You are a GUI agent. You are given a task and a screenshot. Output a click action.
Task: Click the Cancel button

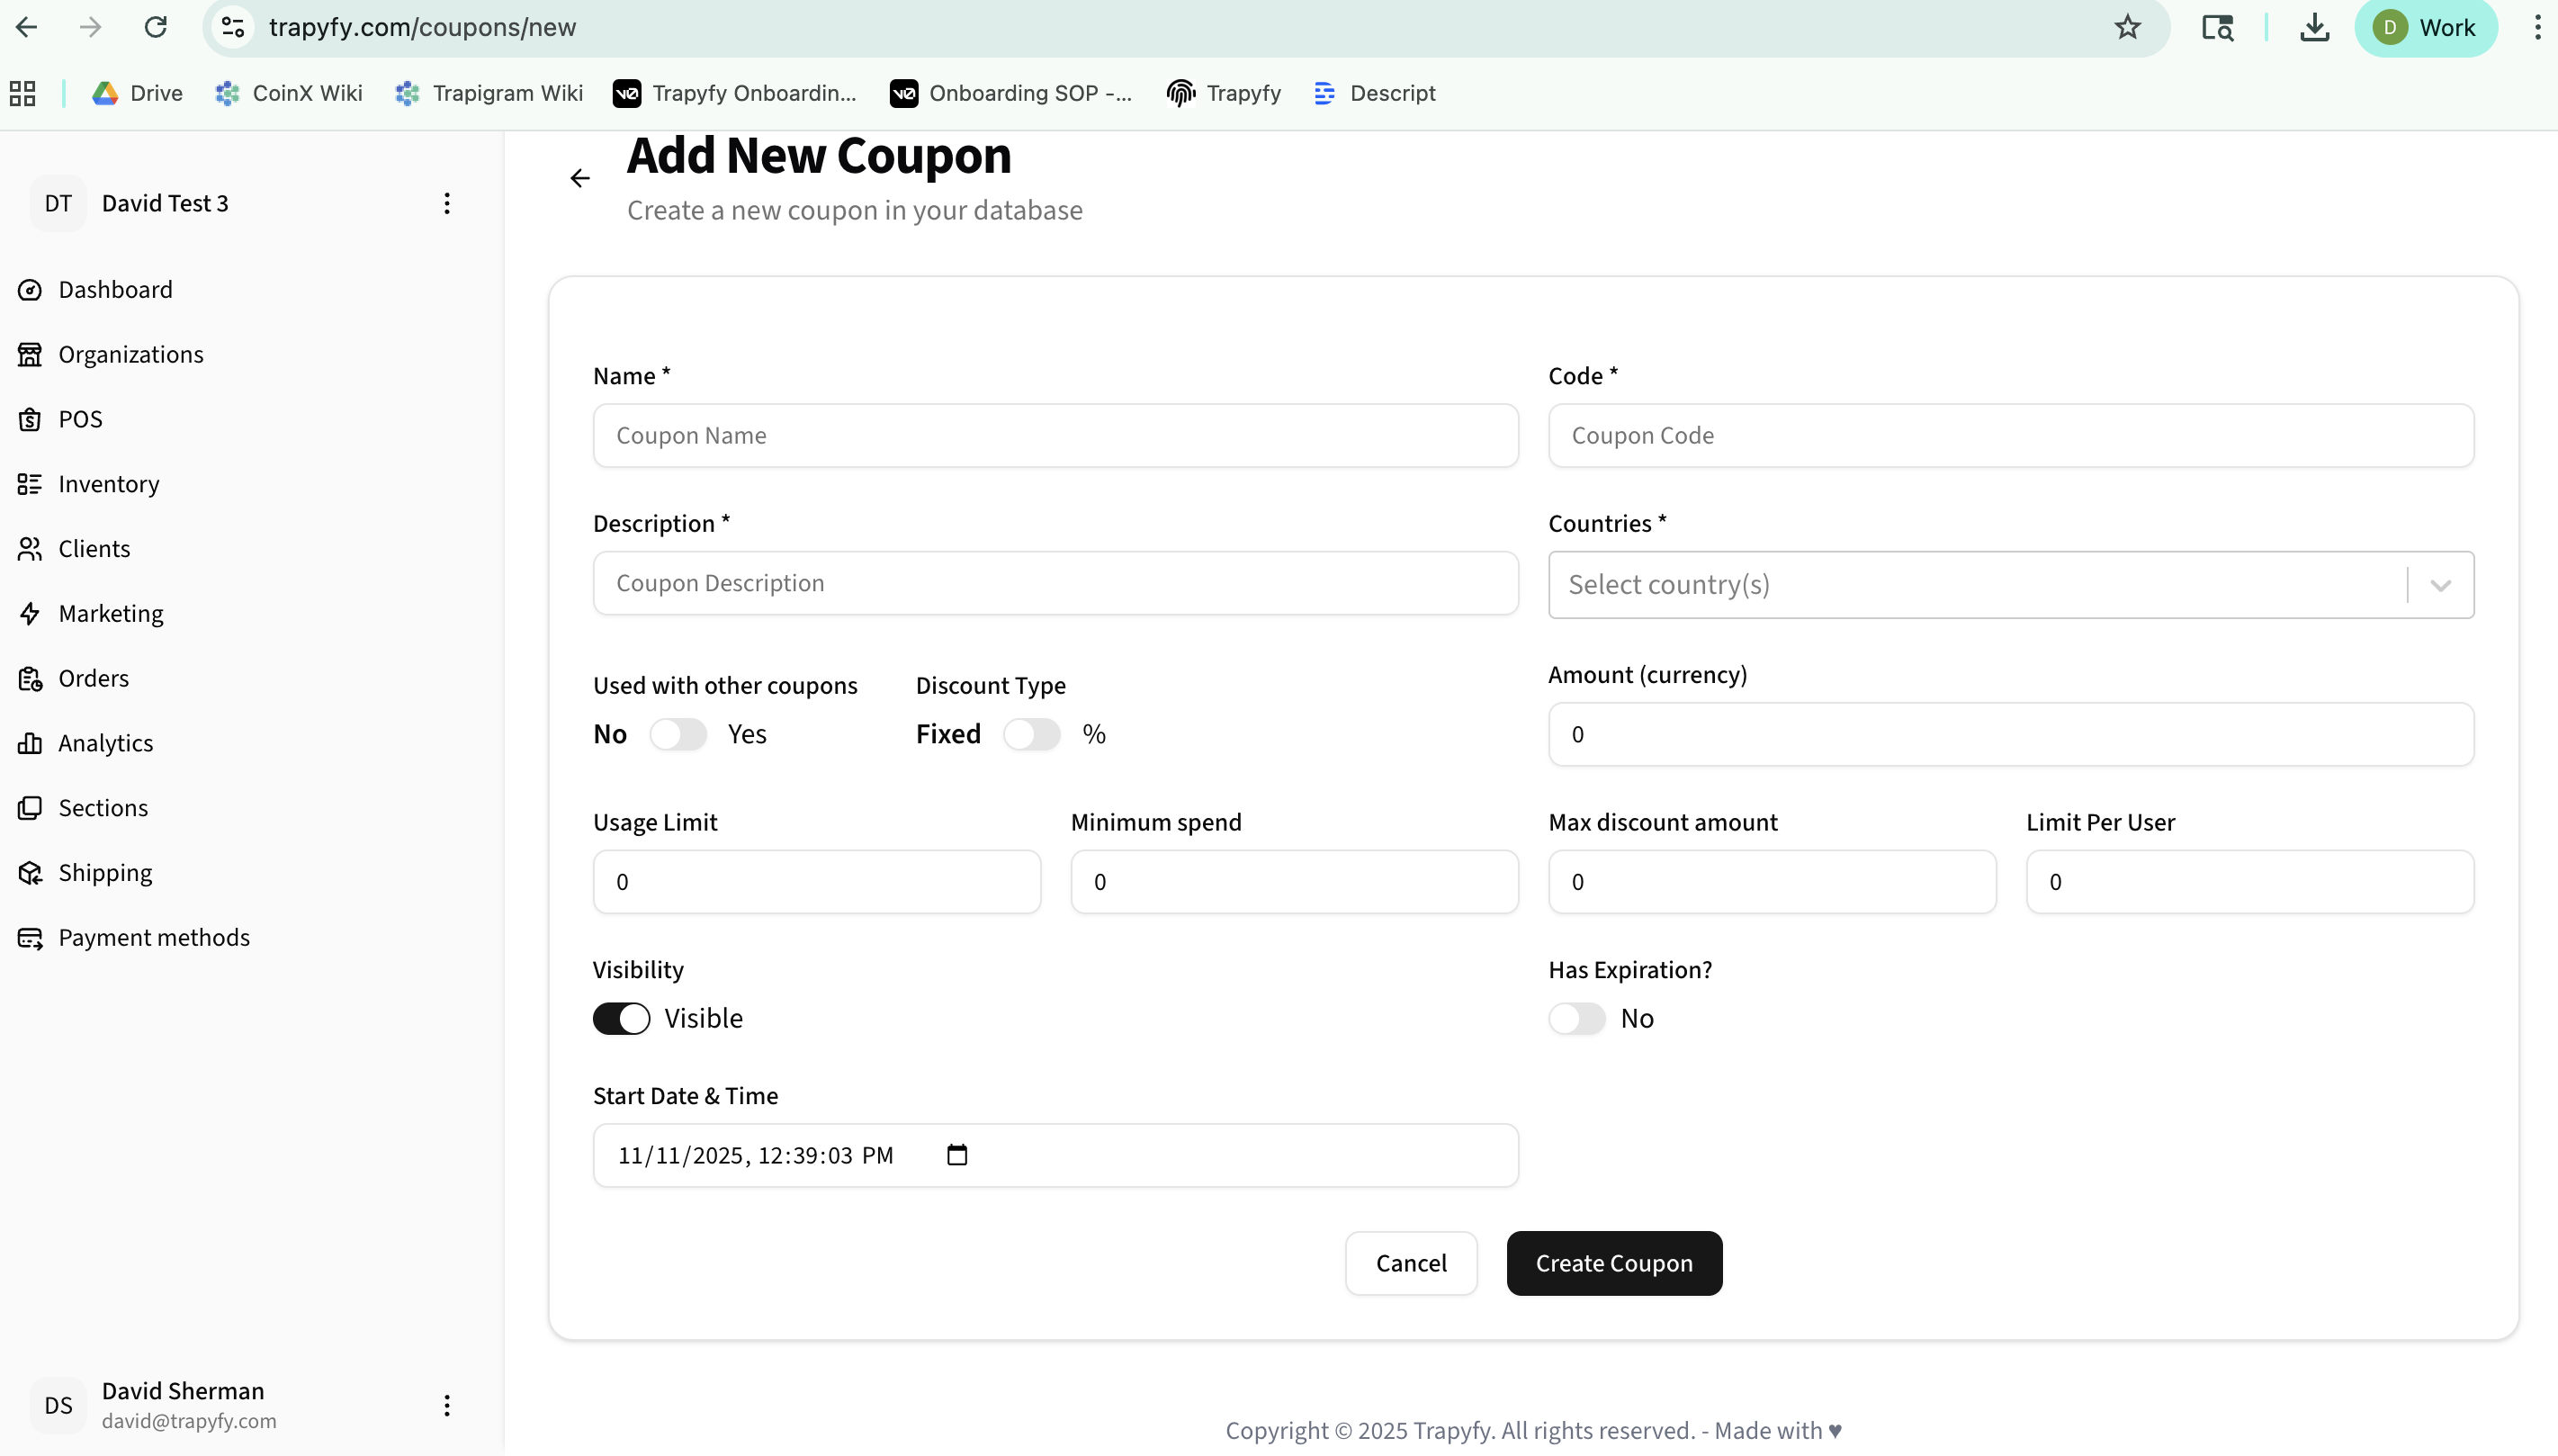pyautogui.click(x=1412, y=1263)
